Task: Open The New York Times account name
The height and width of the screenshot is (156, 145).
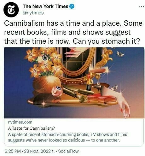Action: pos(46,6)
